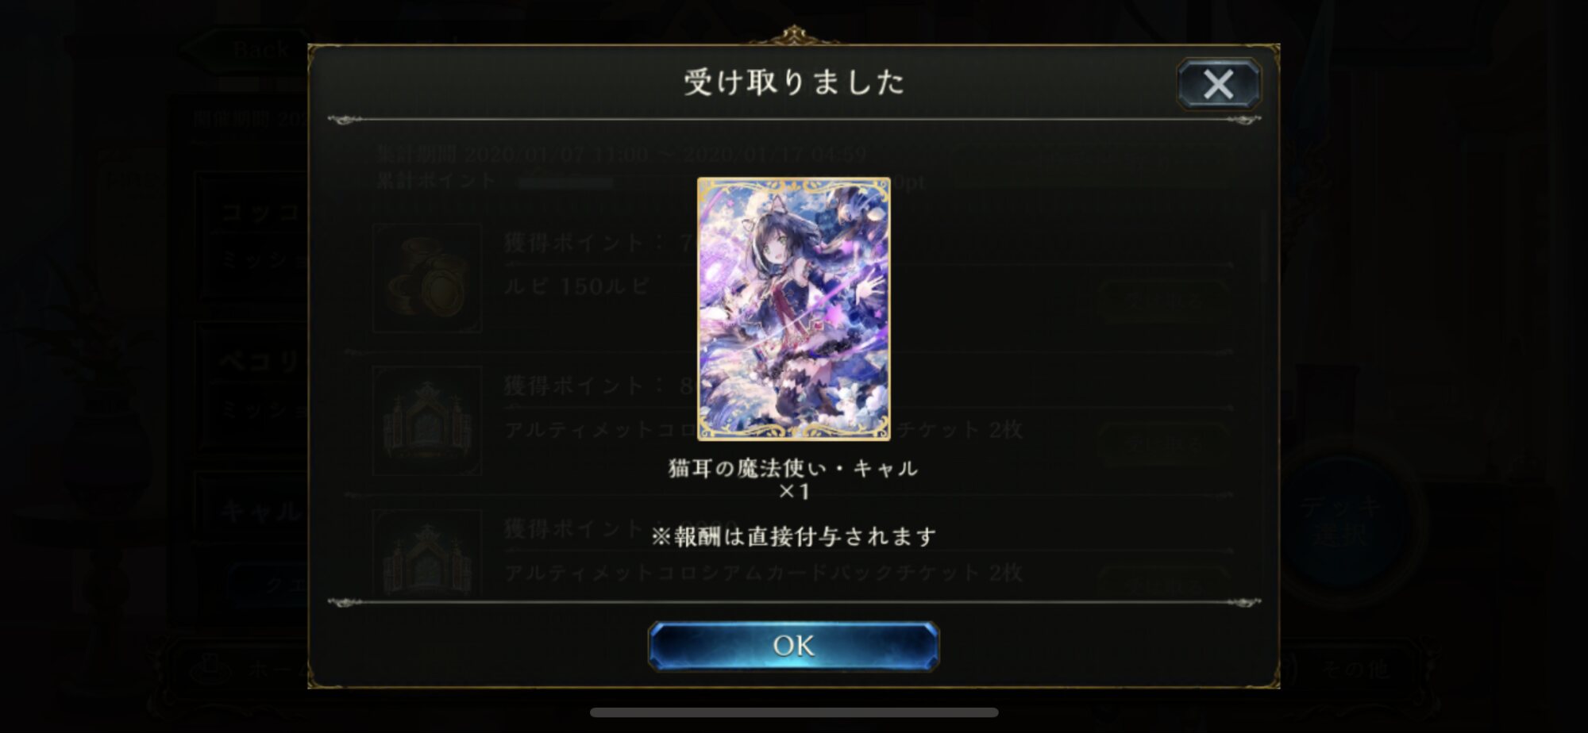
Task: Tap the first colosseum card pack ticket icon
Action: coord(427,420)
